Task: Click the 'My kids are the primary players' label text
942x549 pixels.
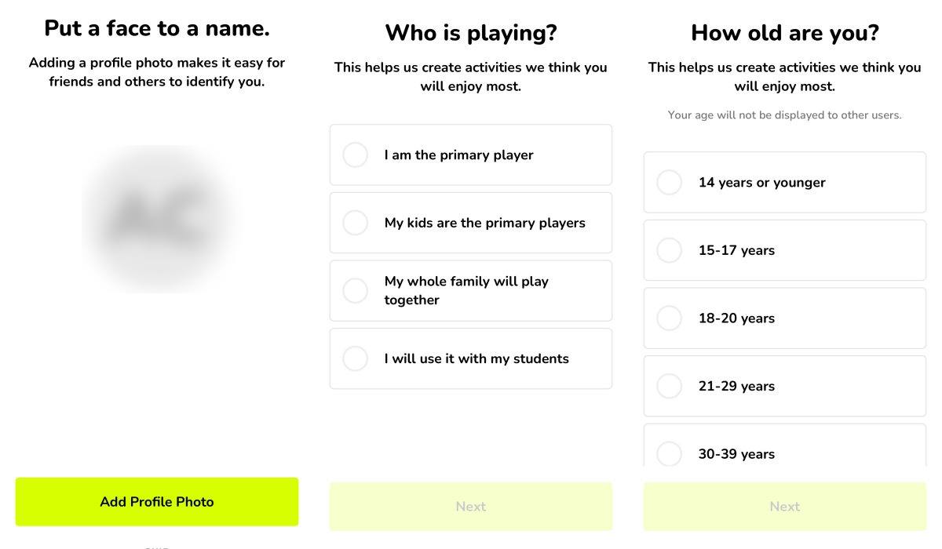Action: pos(484,223)
